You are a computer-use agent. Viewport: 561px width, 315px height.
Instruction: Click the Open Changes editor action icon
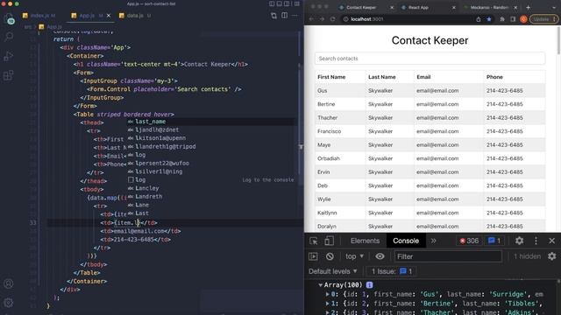(x=273, y=16)
